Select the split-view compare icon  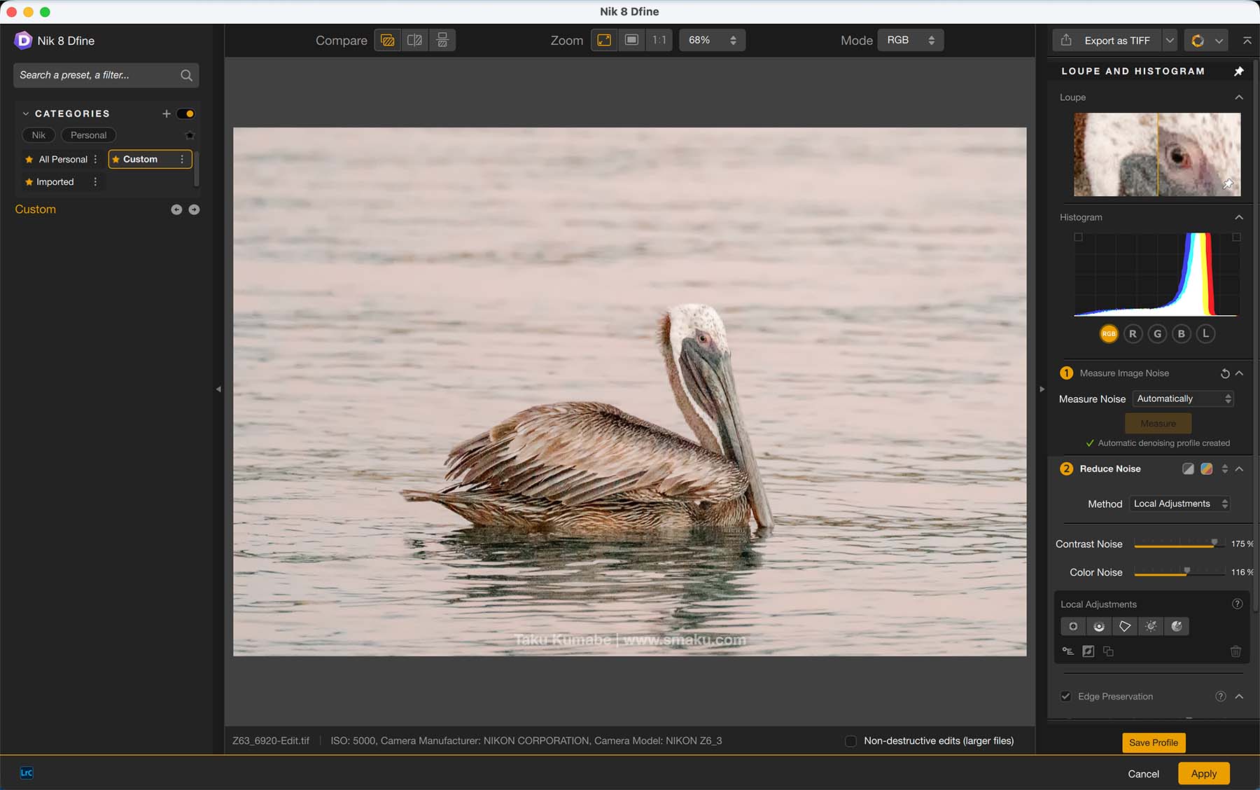click(x=414, y=41)
